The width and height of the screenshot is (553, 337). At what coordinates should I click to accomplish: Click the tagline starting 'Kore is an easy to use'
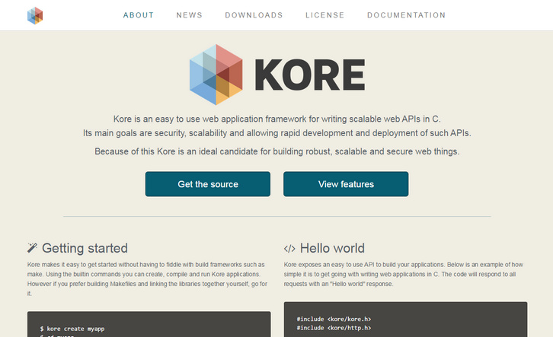click(276, 119)
